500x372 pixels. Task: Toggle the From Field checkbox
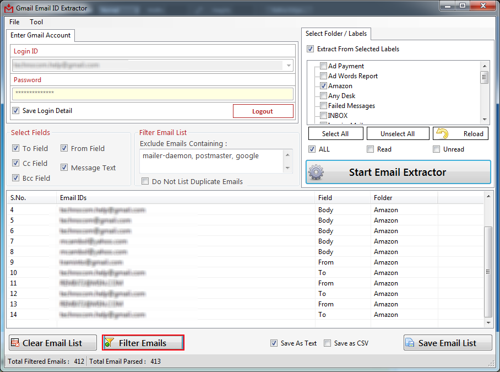(64, 148)
